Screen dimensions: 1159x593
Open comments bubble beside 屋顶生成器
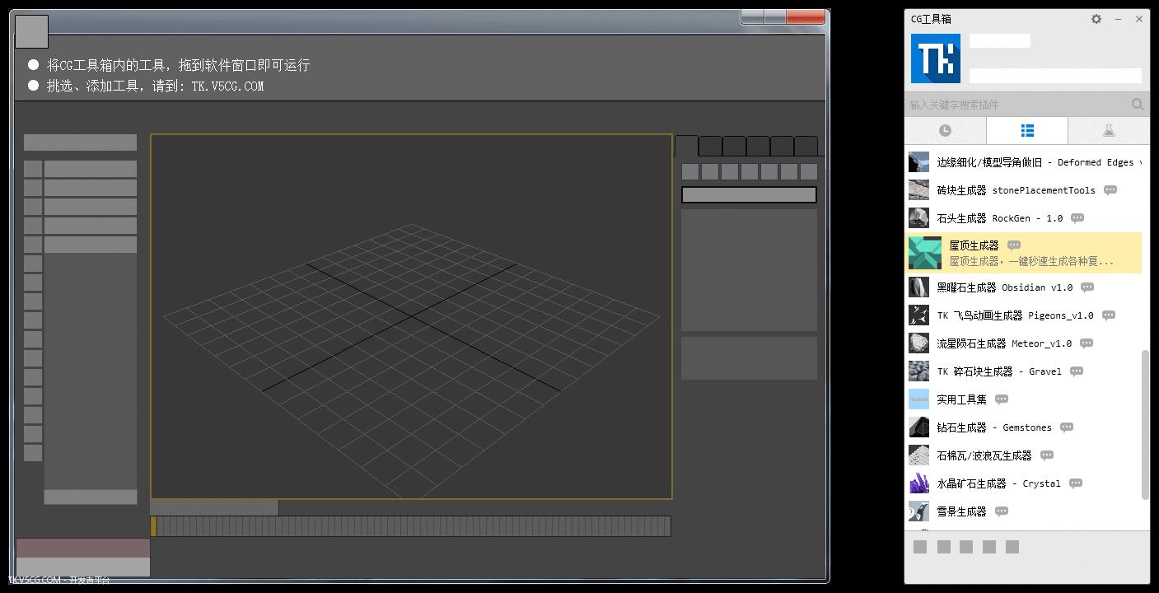[x=1013, y=245]
